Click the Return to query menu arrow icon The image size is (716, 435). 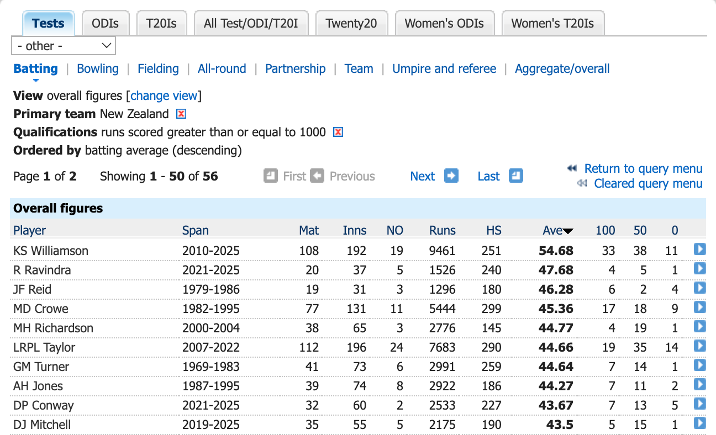click(x=572, y=168)
